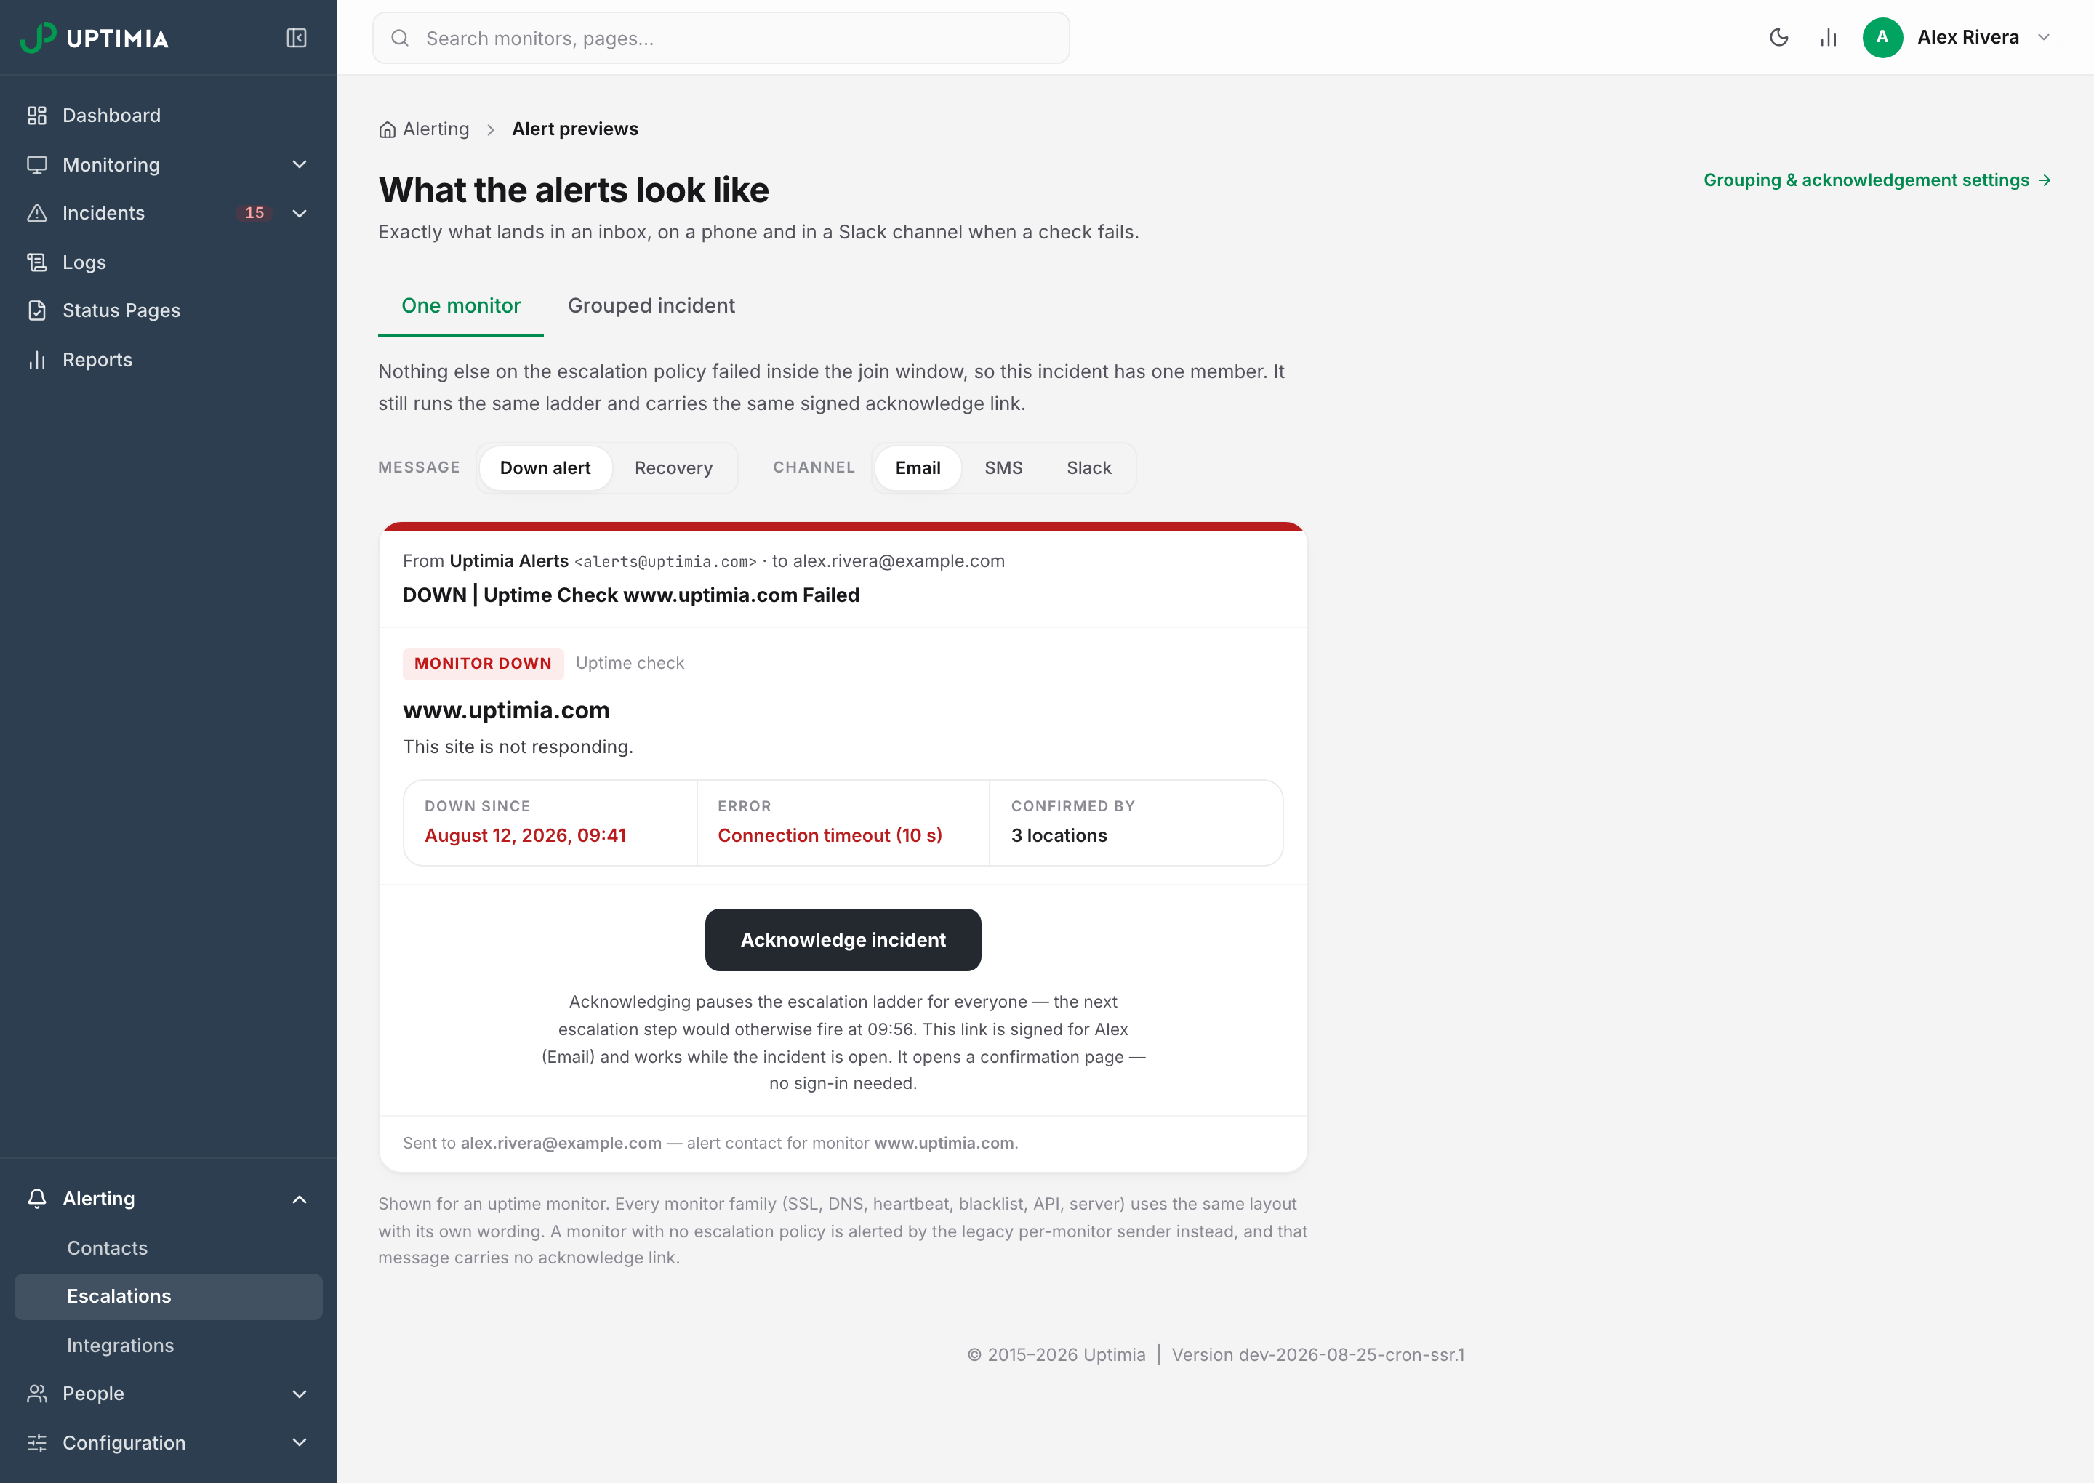
Task: Collapse the sidebar panel icon
Action: [x=296, y=38]
